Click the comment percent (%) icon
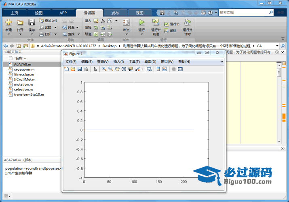The height and width of the screenshot is (202, 289). [x=96, y=27]
